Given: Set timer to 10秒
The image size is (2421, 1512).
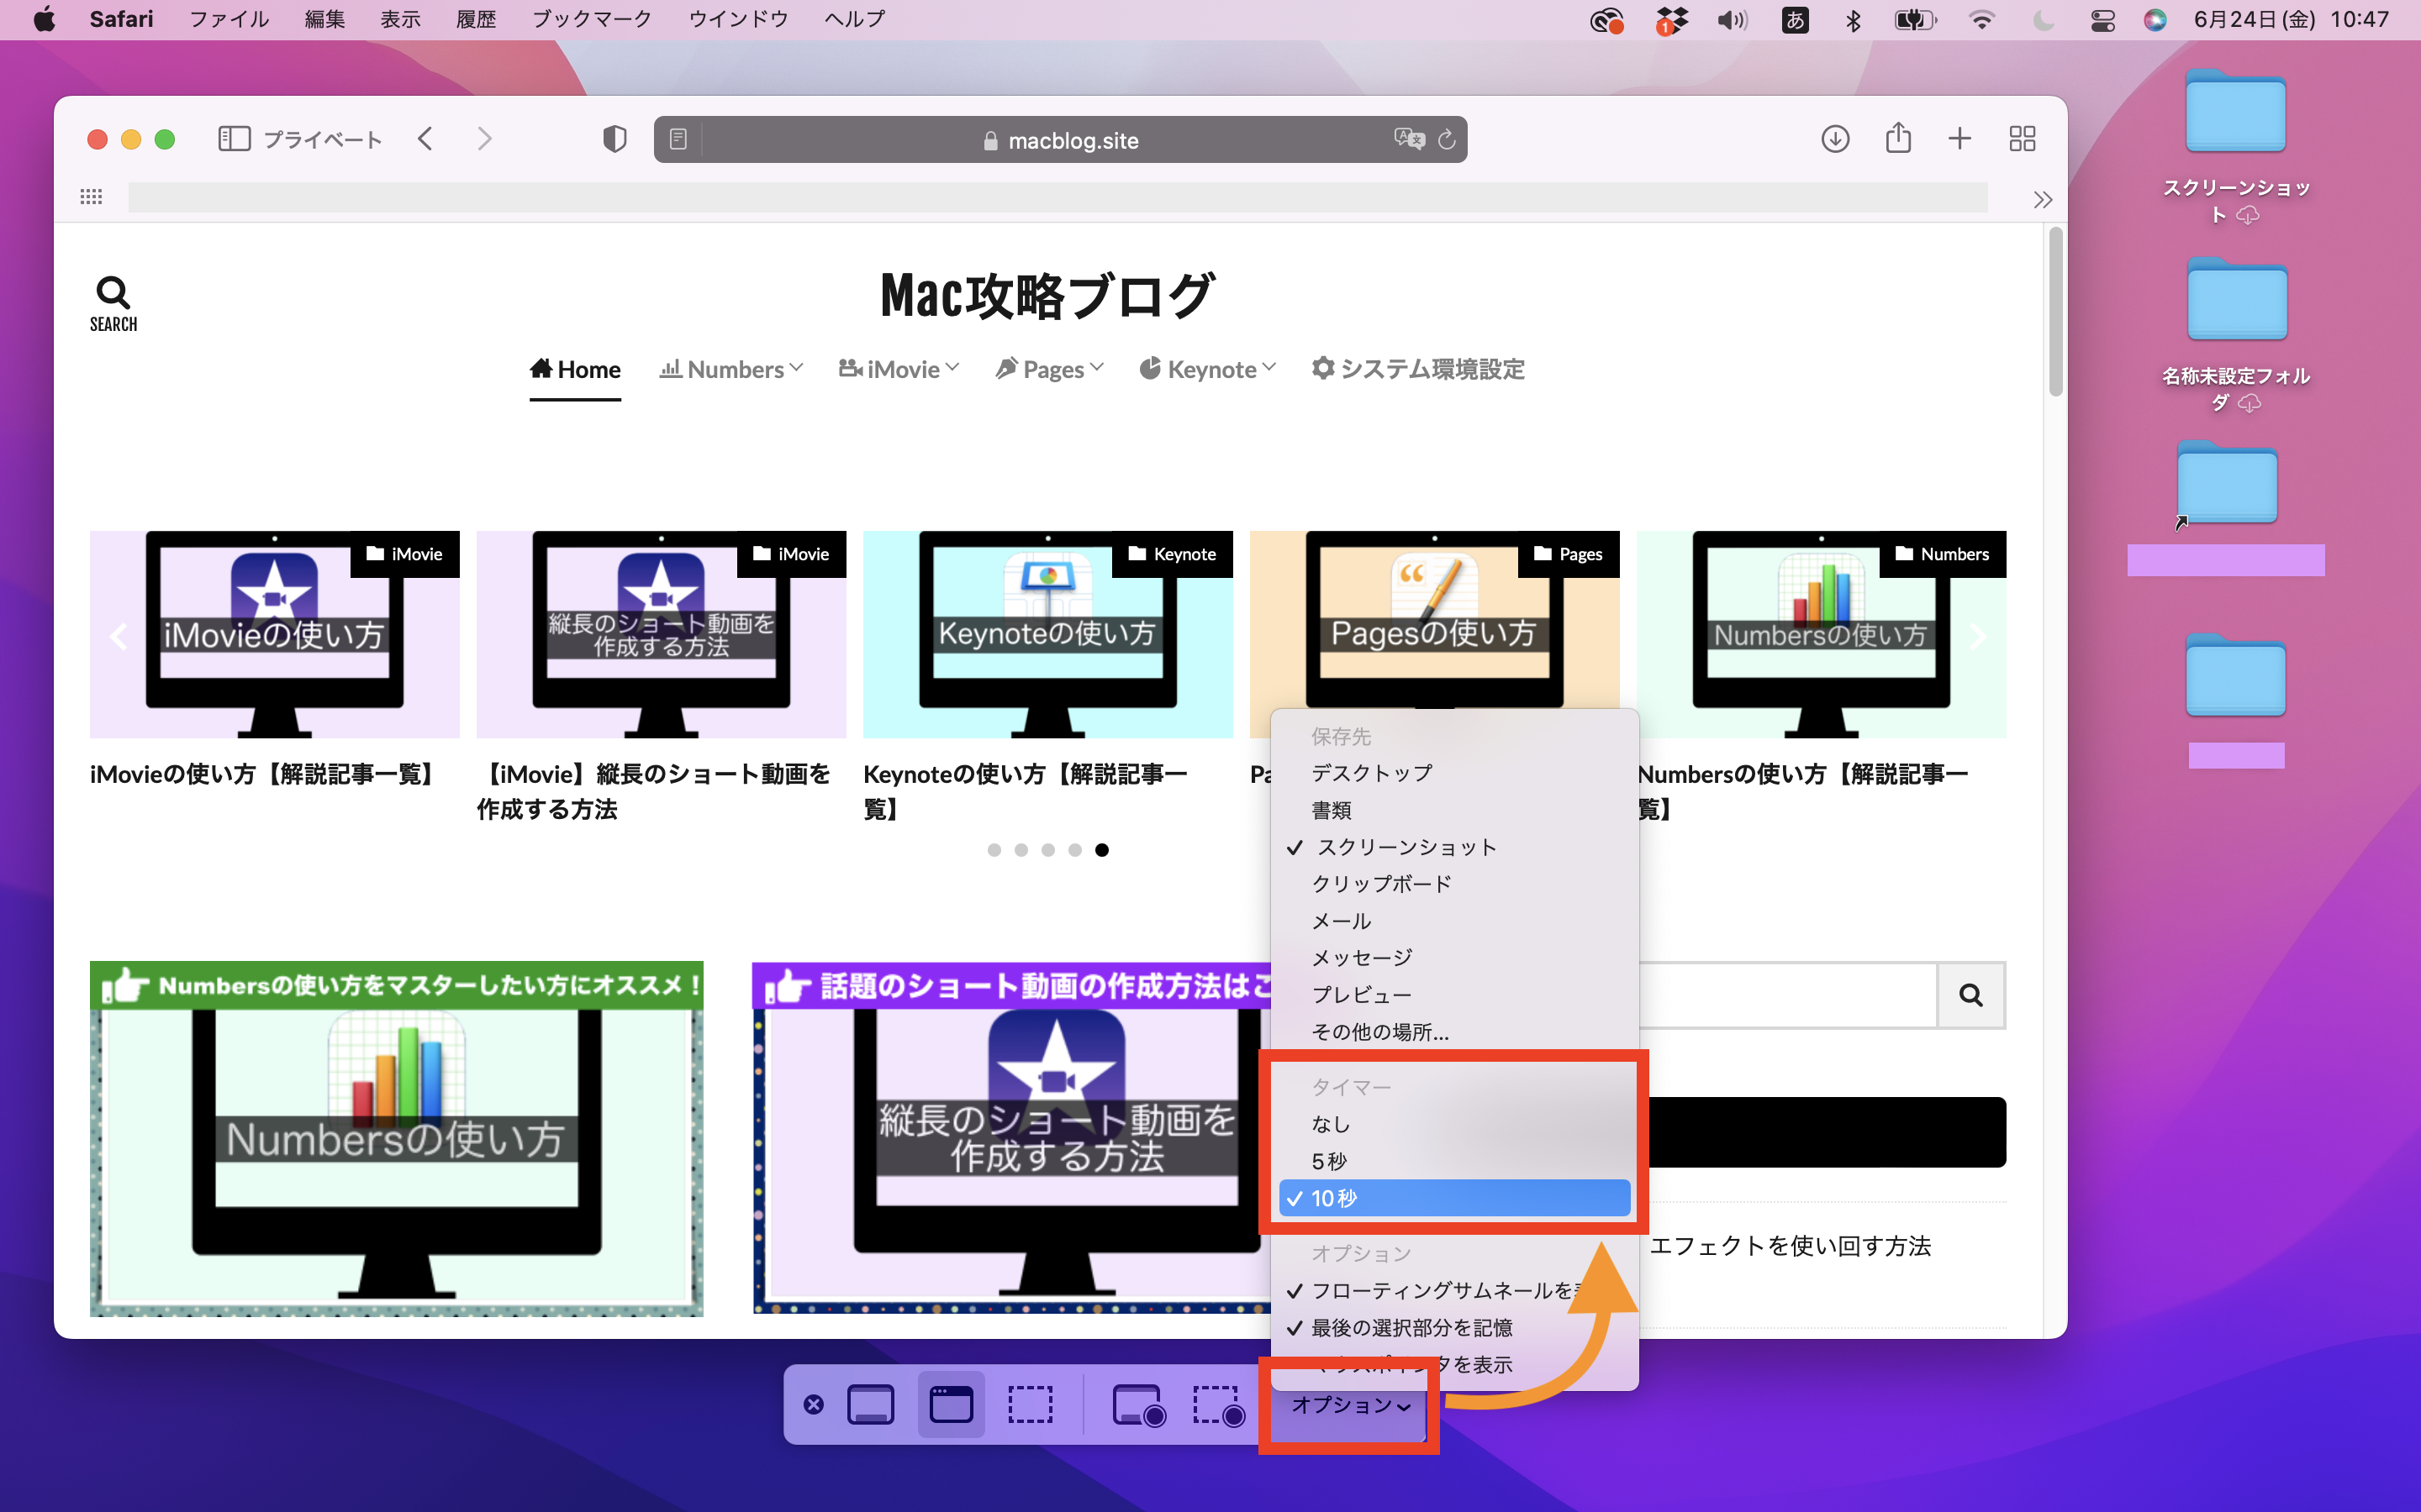Looking at the screenshot, I should [x=1454, y=1198].
